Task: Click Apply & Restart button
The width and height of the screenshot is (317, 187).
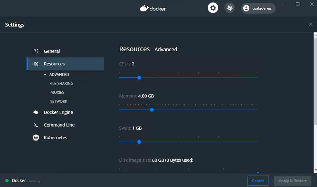Action: (293, 181)
